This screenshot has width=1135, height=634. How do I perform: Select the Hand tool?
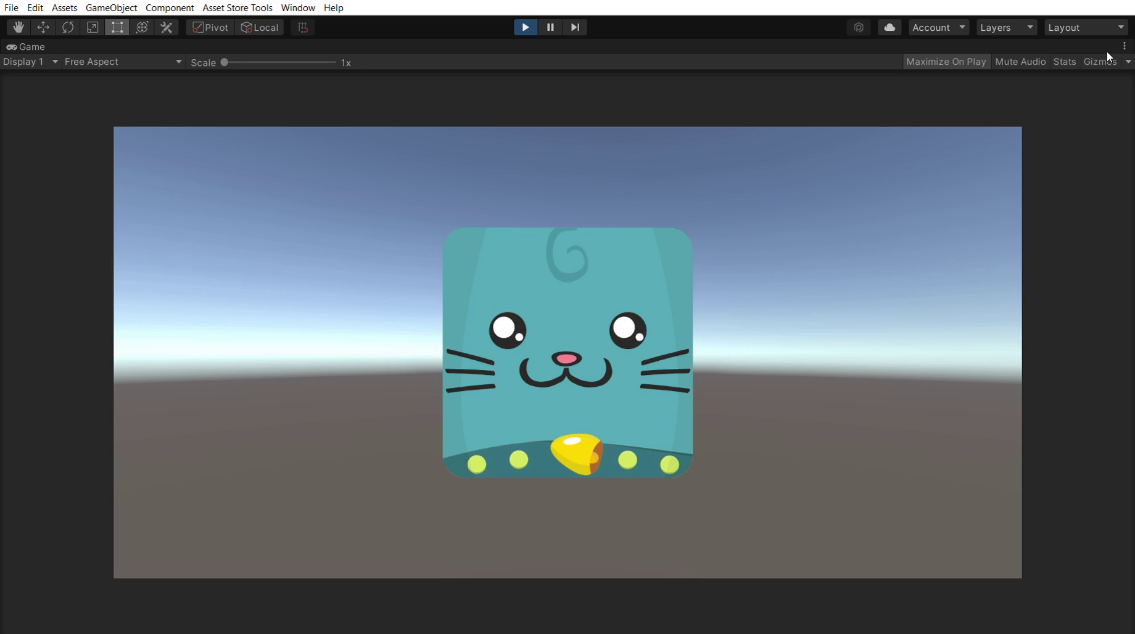(x=19, y=27)
